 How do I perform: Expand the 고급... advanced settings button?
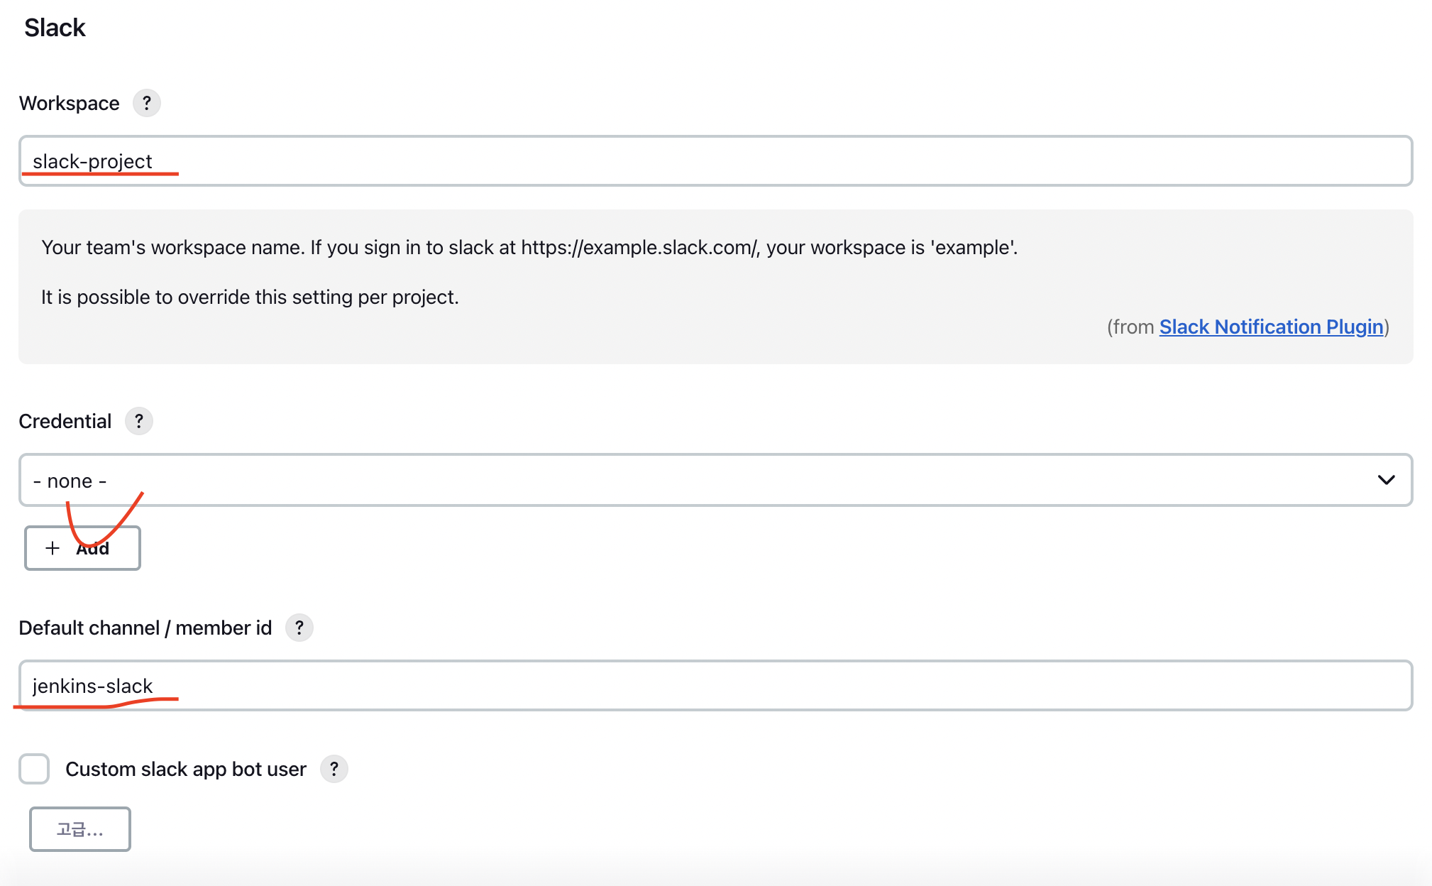pos(80,829)
